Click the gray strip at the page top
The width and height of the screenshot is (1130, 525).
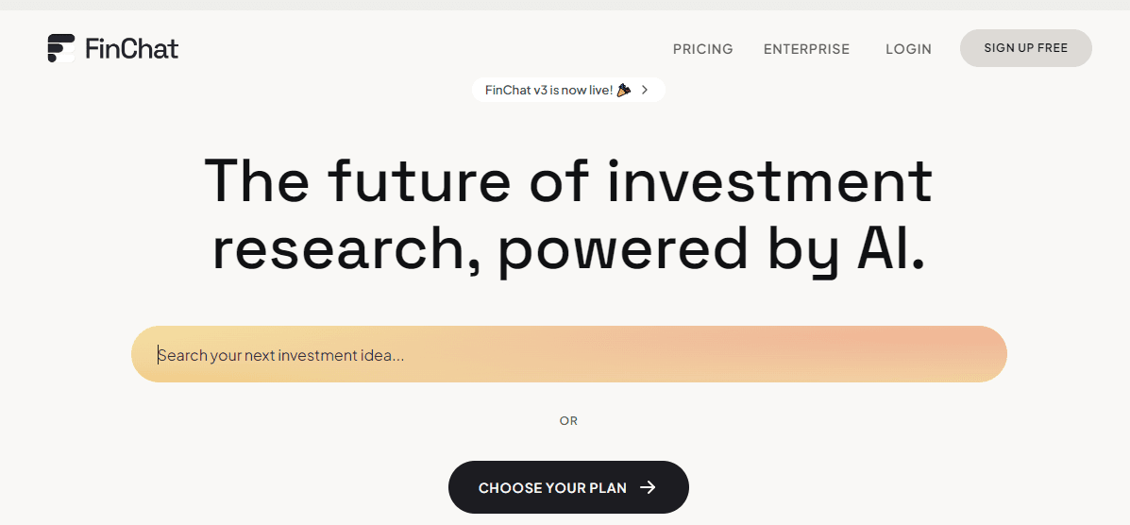pyautogui.click(x=565, y=5)
